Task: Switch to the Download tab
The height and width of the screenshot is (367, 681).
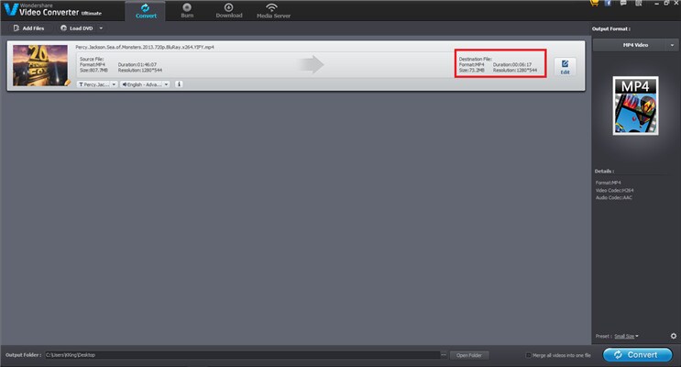Action: point(229,10)
